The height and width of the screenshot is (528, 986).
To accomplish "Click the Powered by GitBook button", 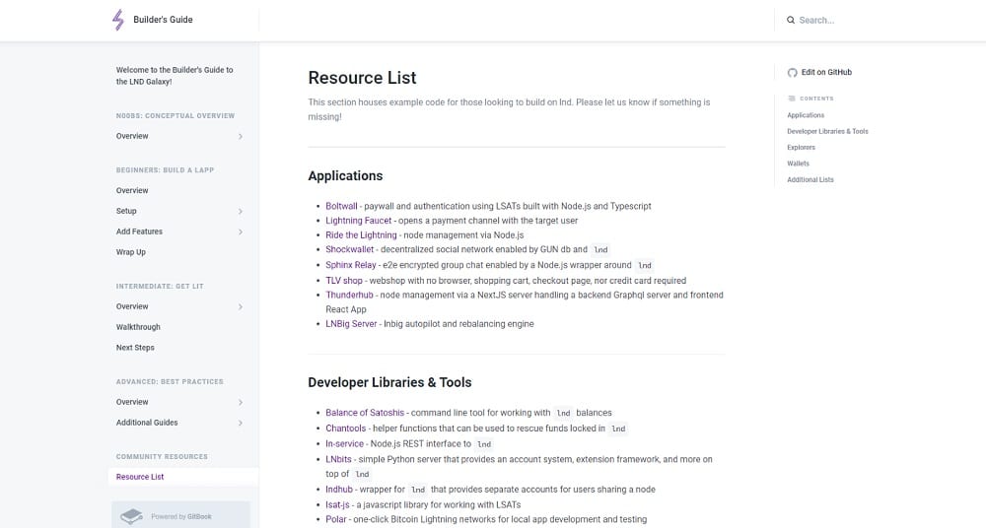I will (x=180, y=516).
